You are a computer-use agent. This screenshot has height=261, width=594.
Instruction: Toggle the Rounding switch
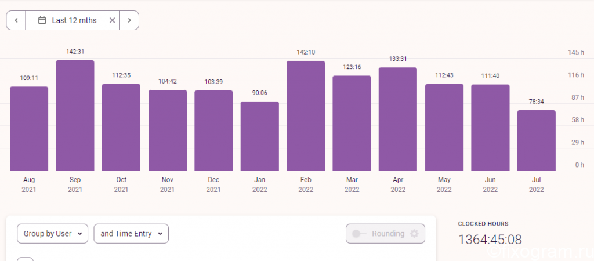358,234
